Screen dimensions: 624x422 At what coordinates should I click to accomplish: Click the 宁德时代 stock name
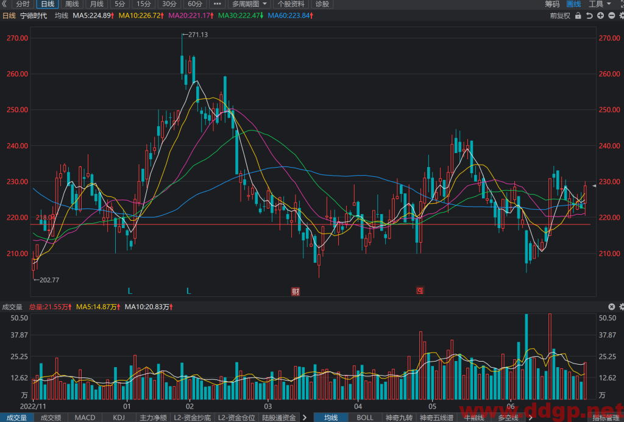click(34, 15)
